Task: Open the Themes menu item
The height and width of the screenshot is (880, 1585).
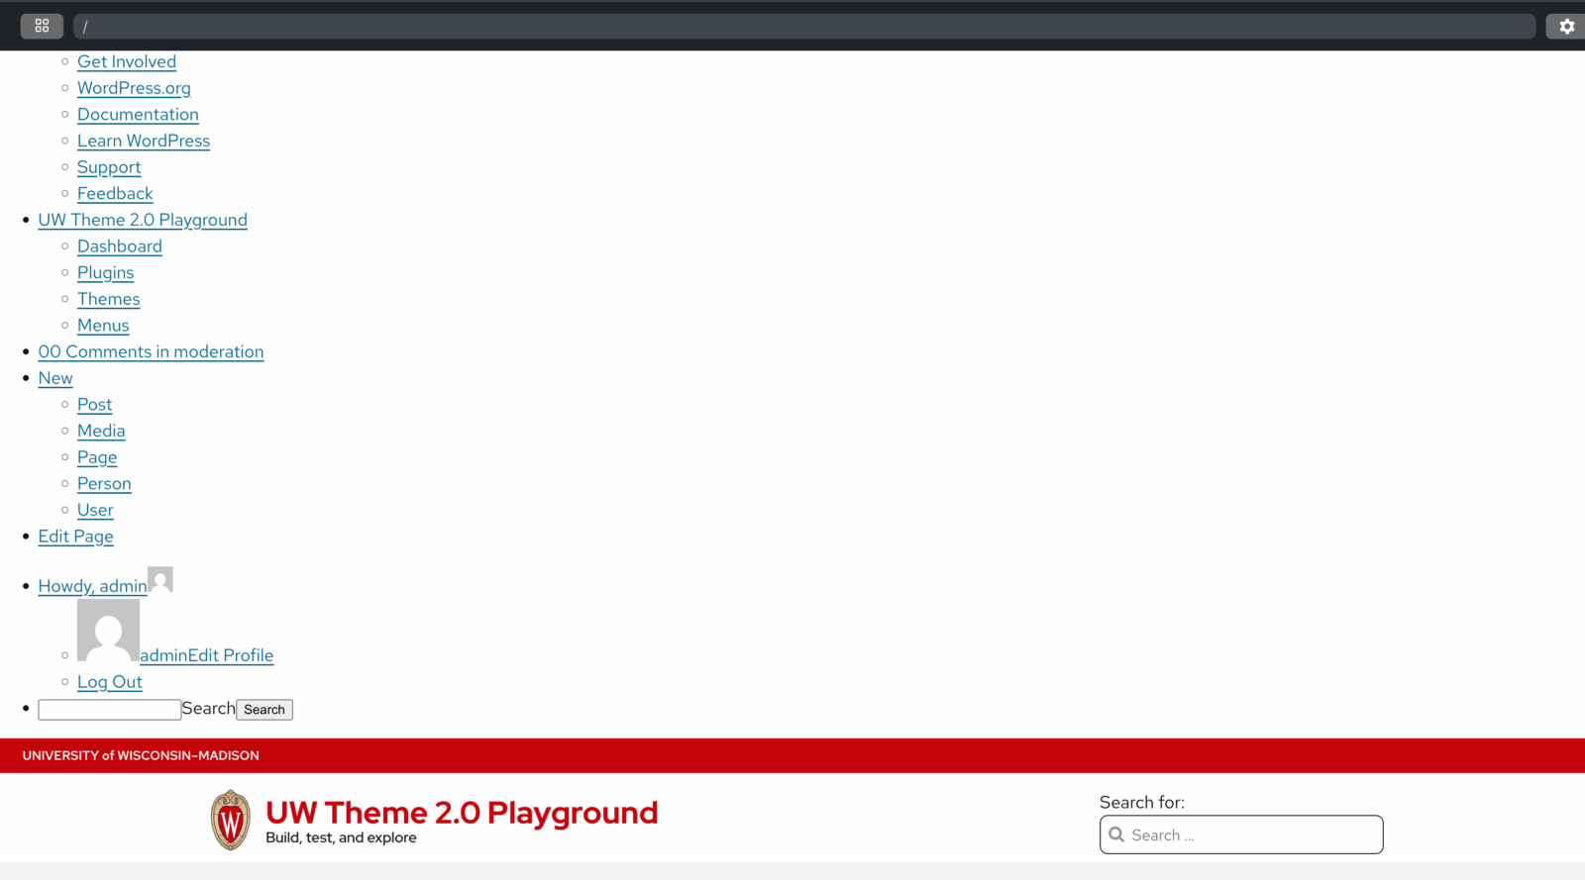Action: (x=109, y=299)
